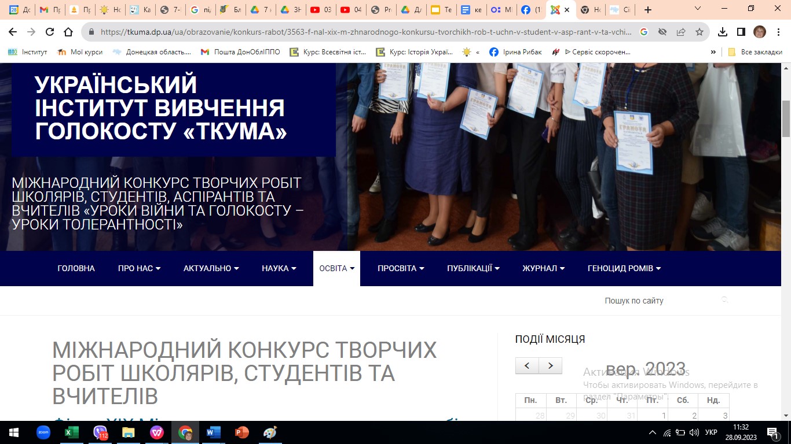Image resolution: width=791 pixels, height=444 pixels.
Task: Expand the ПУБЛІКАЦІЇ menu
Action: coord(473,268)
